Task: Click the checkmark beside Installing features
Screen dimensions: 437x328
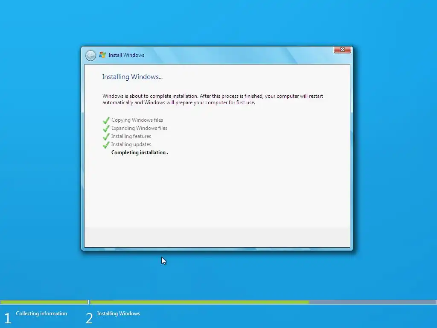Action: (106, 137)
